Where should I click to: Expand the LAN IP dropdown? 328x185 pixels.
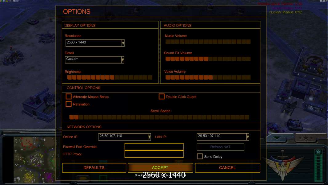[x=223, y=137]
